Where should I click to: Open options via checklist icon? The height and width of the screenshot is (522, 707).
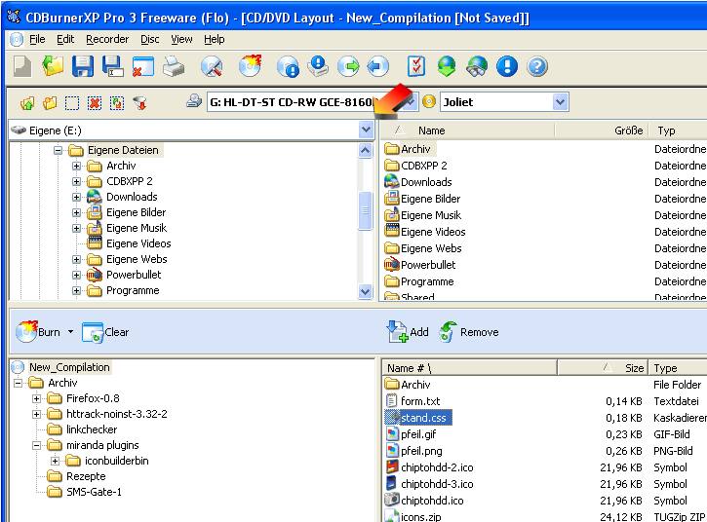click(x=416, y=66)
